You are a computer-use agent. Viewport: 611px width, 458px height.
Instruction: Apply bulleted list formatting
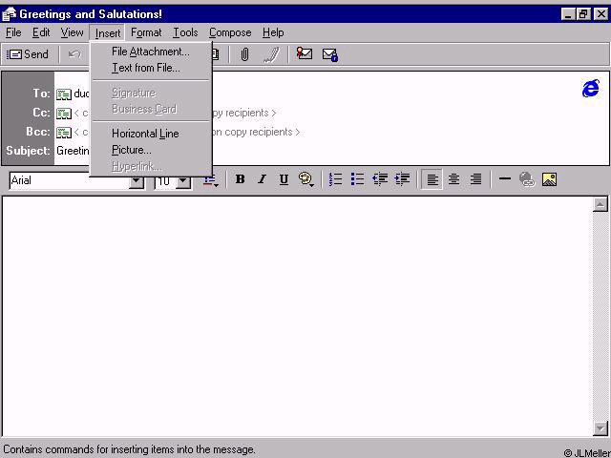tap(357, 179)
